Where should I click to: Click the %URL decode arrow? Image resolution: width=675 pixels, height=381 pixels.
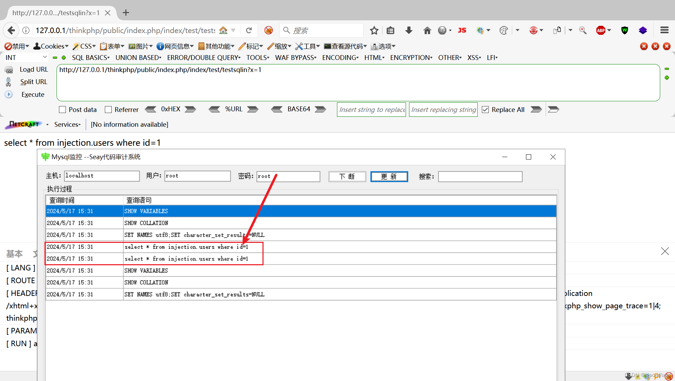coord(215,109)
